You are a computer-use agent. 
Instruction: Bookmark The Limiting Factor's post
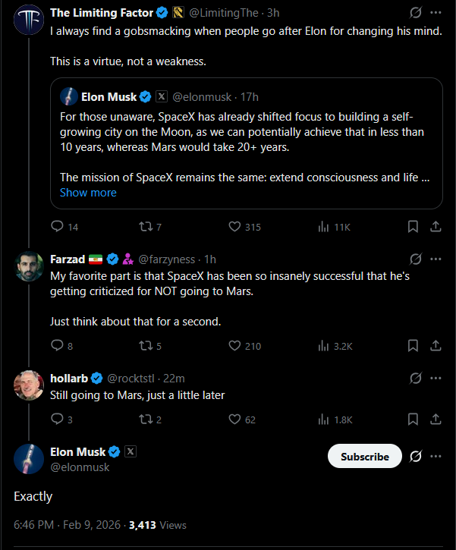(413, 226)
